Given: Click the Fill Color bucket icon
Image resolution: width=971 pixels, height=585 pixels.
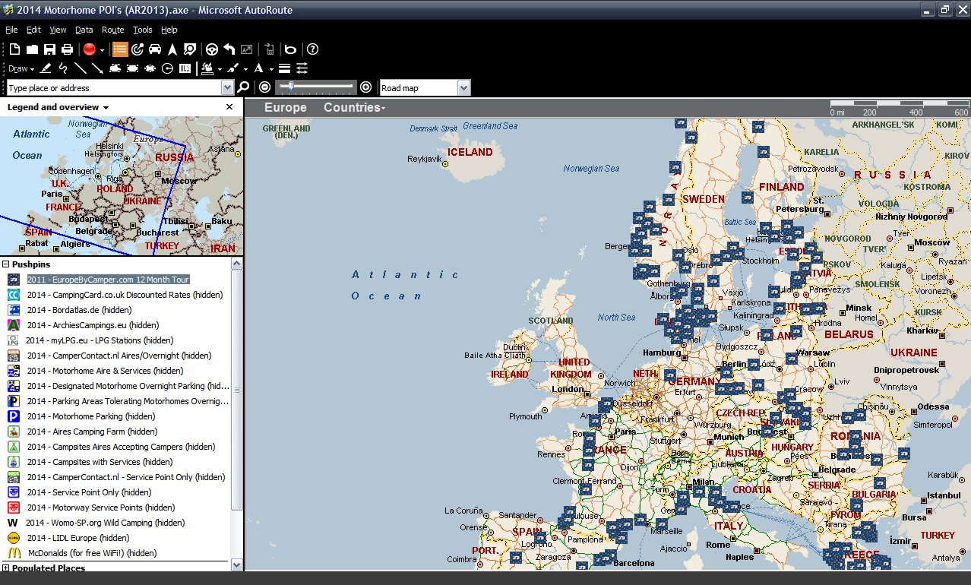Looking at the screenshot, I should pyautogui.click(x=207, y=68).
